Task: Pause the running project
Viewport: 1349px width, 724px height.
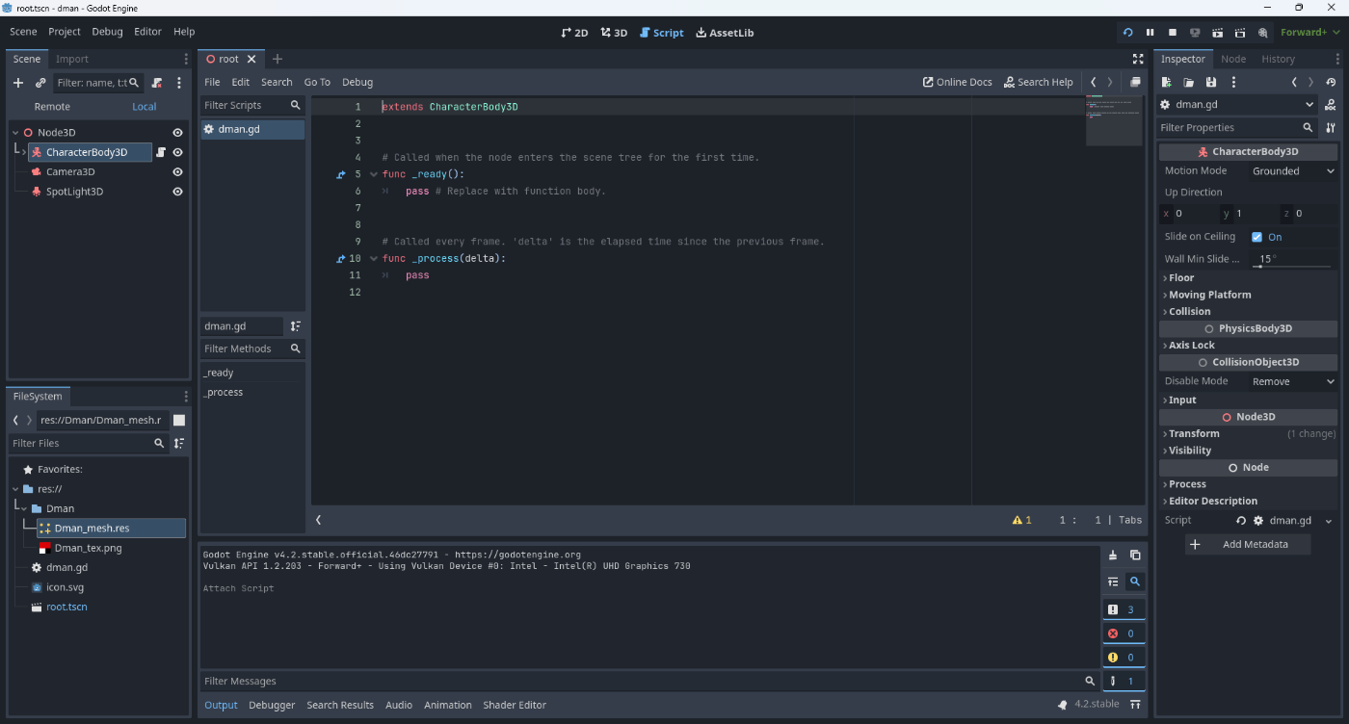Action: click(x=1151, y=32)
